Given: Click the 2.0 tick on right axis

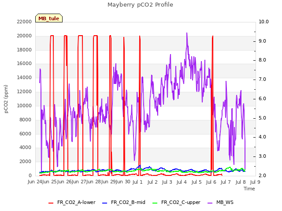Looking at the screenshot, I should (263, 175).
